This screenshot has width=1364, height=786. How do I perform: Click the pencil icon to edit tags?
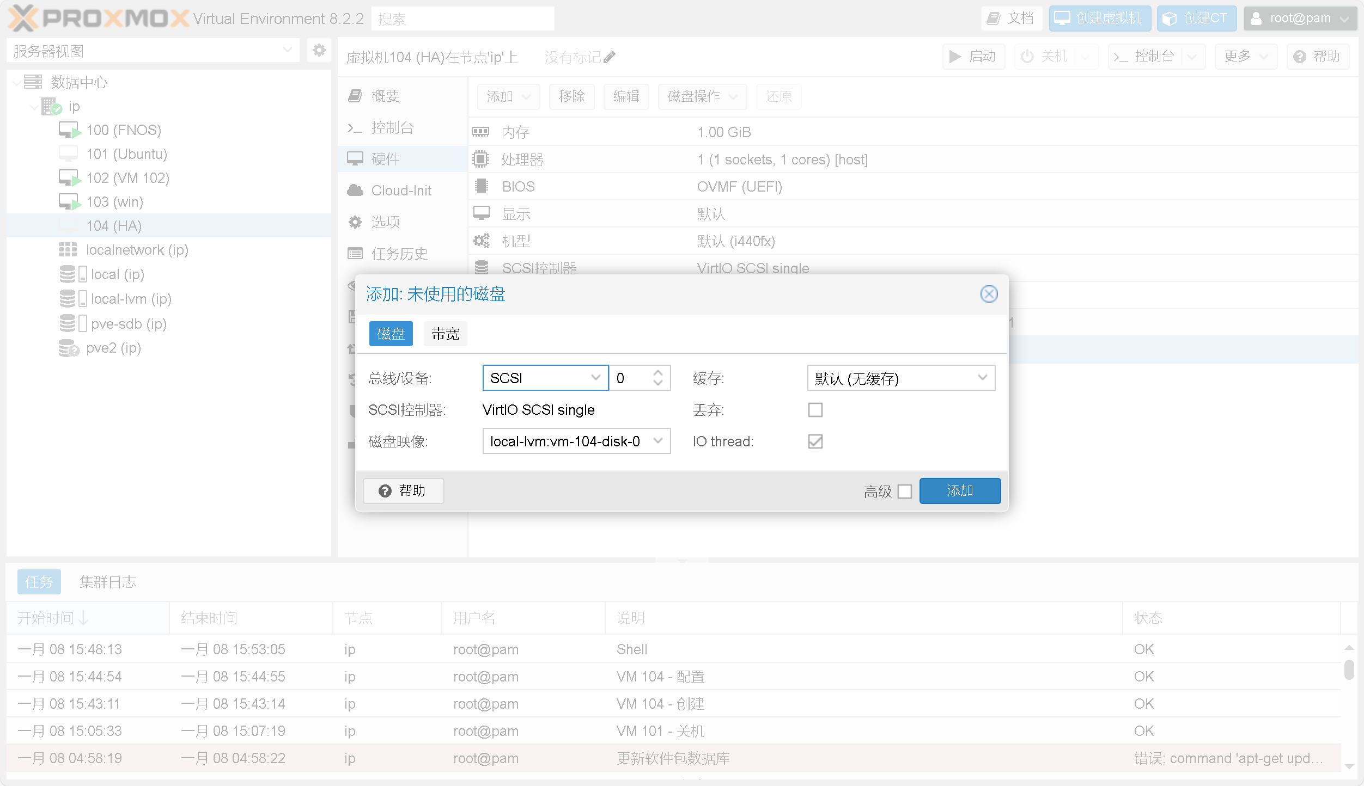[x=610, y=57]
